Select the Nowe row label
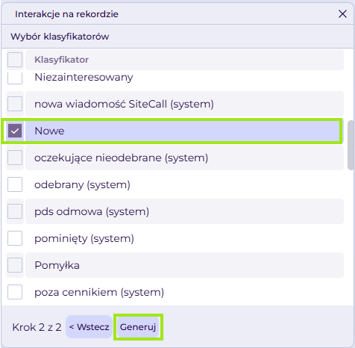The width and height of the screenshot is (355, 348). coord(49,131)
